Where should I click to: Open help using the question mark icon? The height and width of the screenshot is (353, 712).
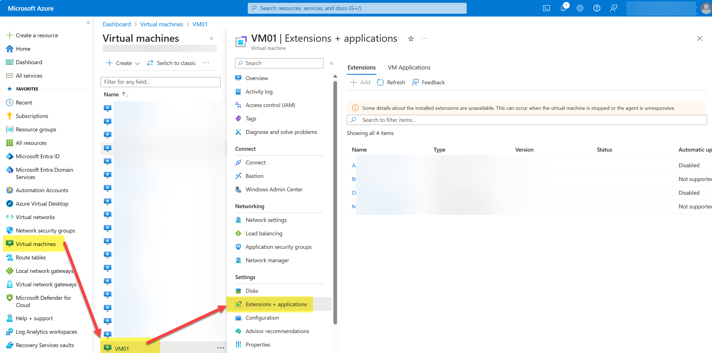coord(597,8)
